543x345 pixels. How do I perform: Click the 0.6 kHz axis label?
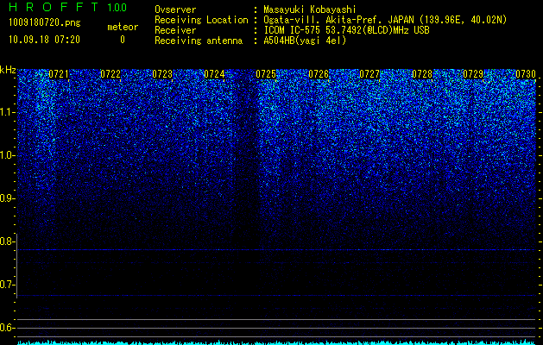pyautogui.click(x=7, y=328)
